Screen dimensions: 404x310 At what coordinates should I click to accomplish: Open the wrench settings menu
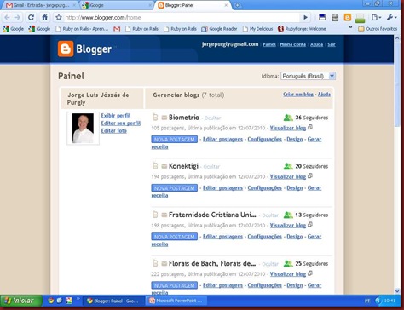click(x=391, y=18)
